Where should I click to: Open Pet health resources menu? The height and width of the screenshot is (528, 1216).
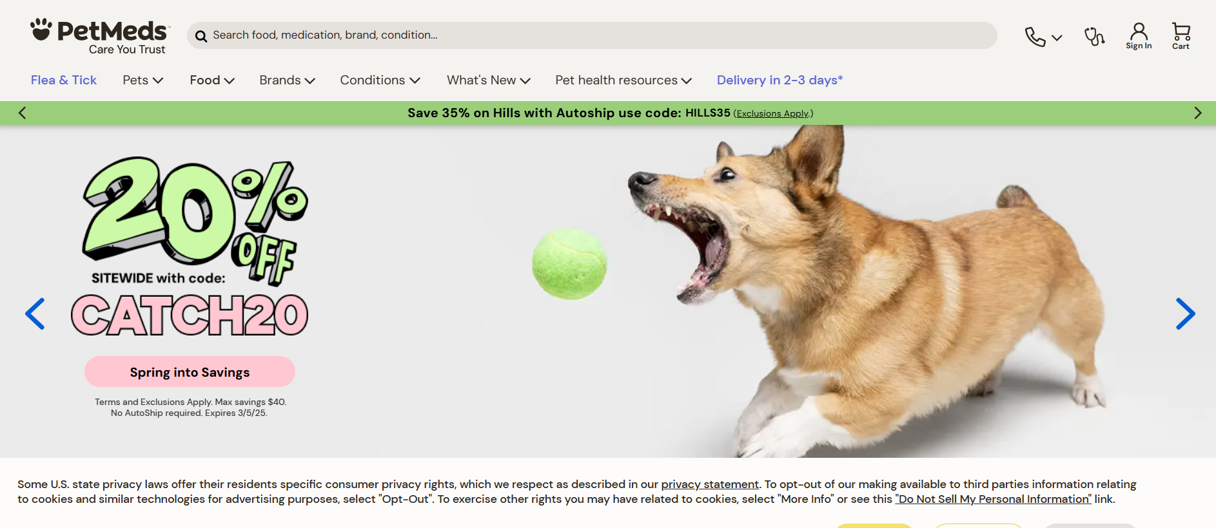pyautogui.click(x=623, y=80)
